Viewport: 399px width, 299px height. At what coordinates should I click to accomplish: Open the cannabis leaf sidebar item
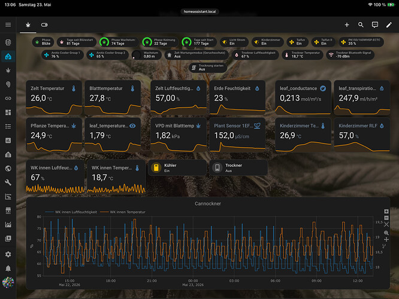click(8, 71)
